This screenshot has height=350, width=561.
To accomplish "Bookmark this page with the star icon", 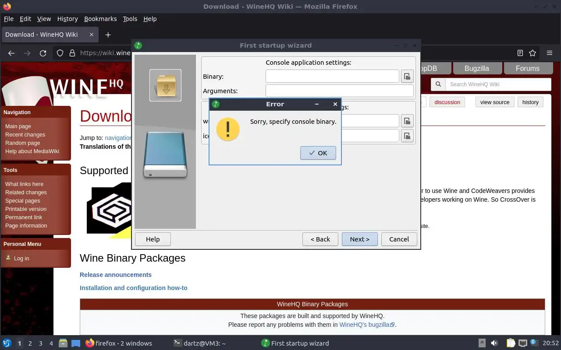I will pos(533,53).
